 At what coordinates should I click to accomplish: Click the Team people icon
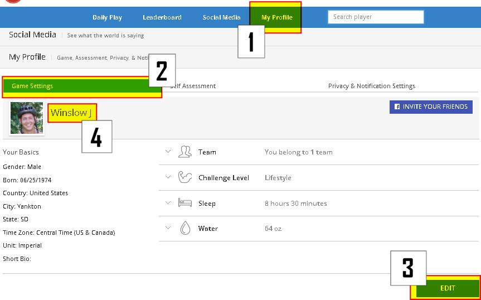[x=184, y=152]
